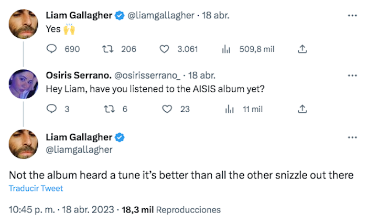Screen dimensions: 367x224
Task: Open Osiris Serrano's profile picture
Action: tap(24, 84)
